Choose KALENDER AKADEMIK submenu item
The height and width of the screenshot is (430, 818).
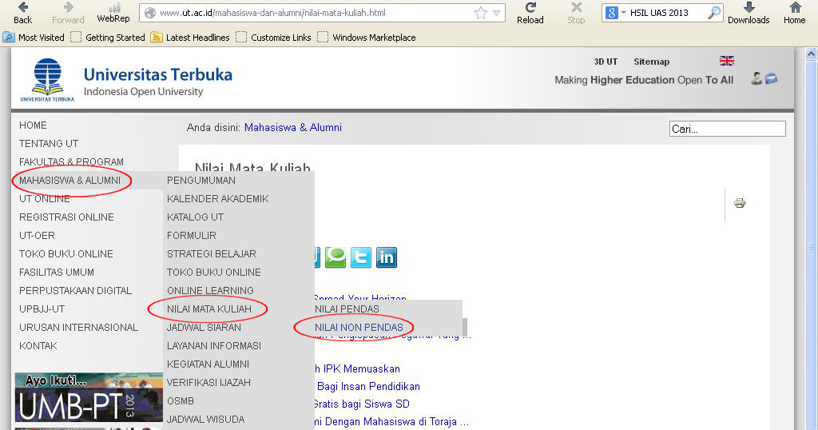click(x=217, y=199)
